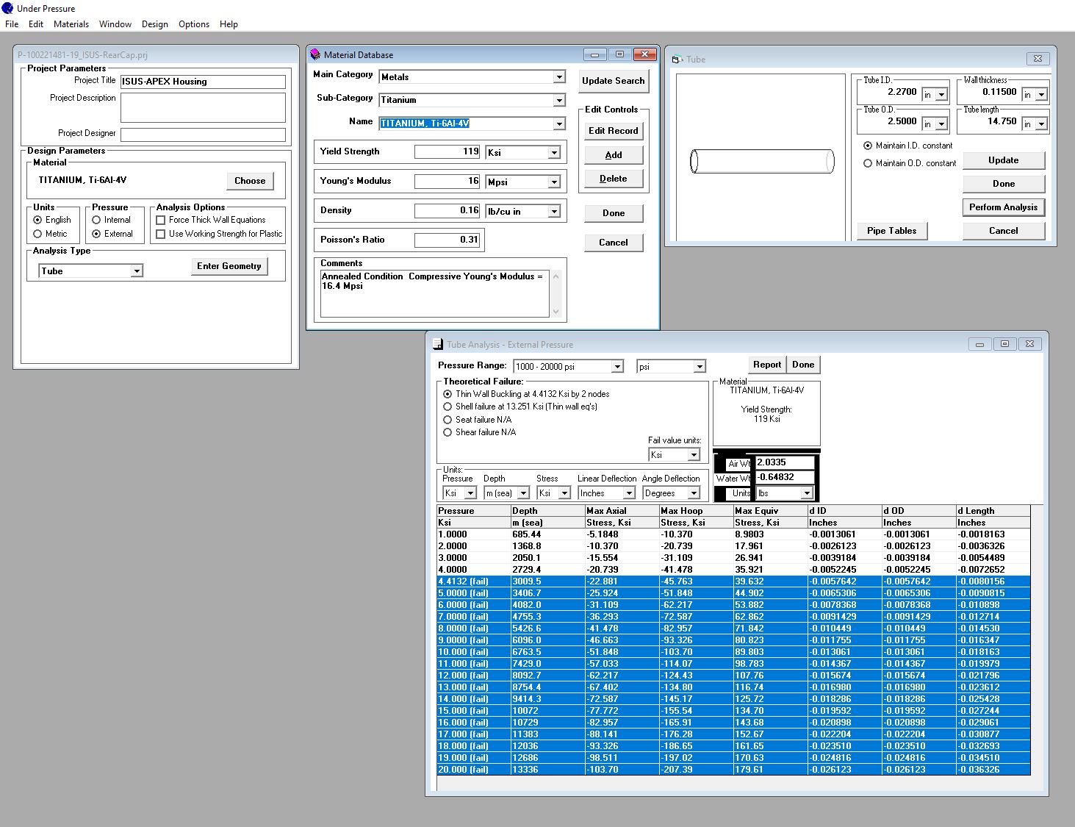Open Pipe Tables
1075x827 pixels.
(892, 231)
